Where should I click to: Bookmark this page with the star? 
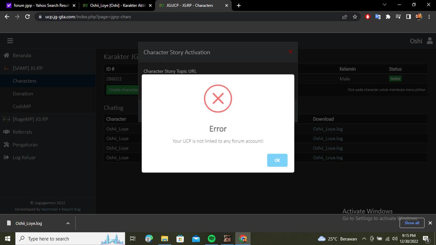point(355,17)
